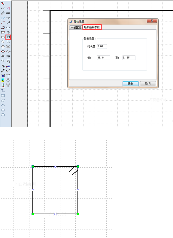Pick the pentagon polygon tool
Viewport: 173px width, 238px height.
coord(3,42)
